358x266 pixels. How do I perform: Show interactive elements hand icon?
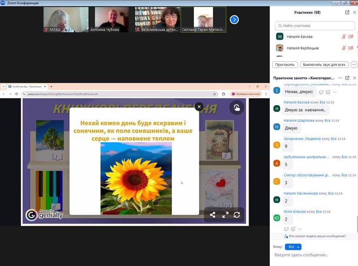pyautogui.click(x=237, y=108)
